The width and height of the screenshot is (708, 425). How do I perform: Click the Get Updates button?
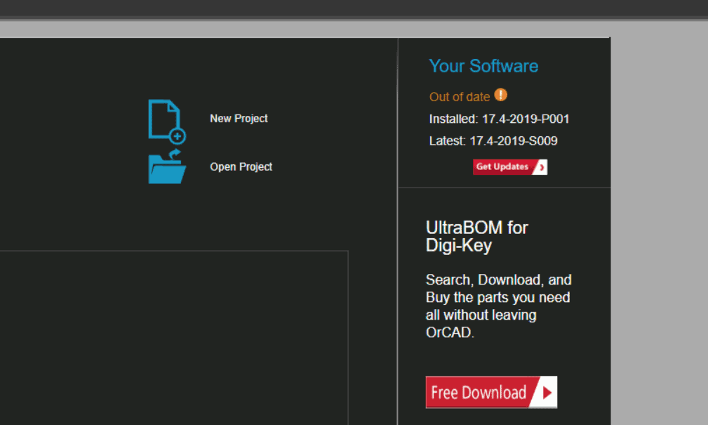click(510, 166)
